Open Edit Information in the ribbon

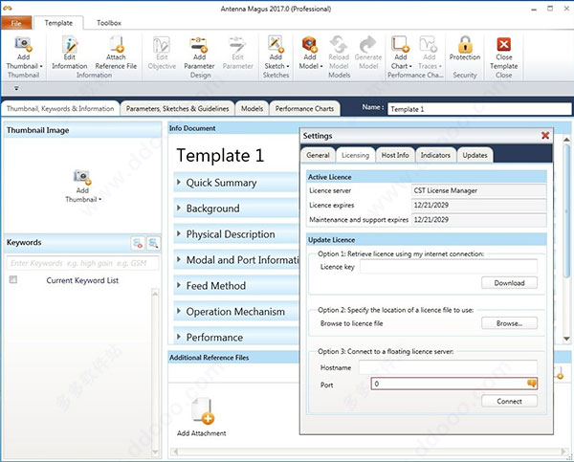[69, 45]
